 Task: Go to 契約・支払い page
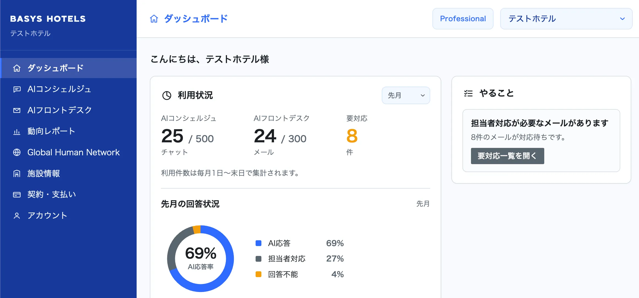[68, 194]
